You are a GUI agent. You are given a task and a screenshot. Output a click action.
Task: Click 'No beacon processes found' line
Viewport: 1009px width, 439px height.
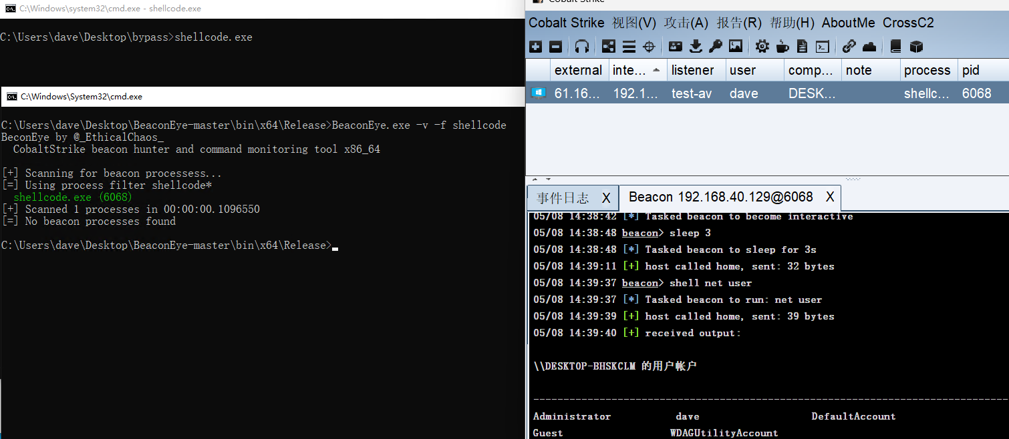[x=89, y=222]
